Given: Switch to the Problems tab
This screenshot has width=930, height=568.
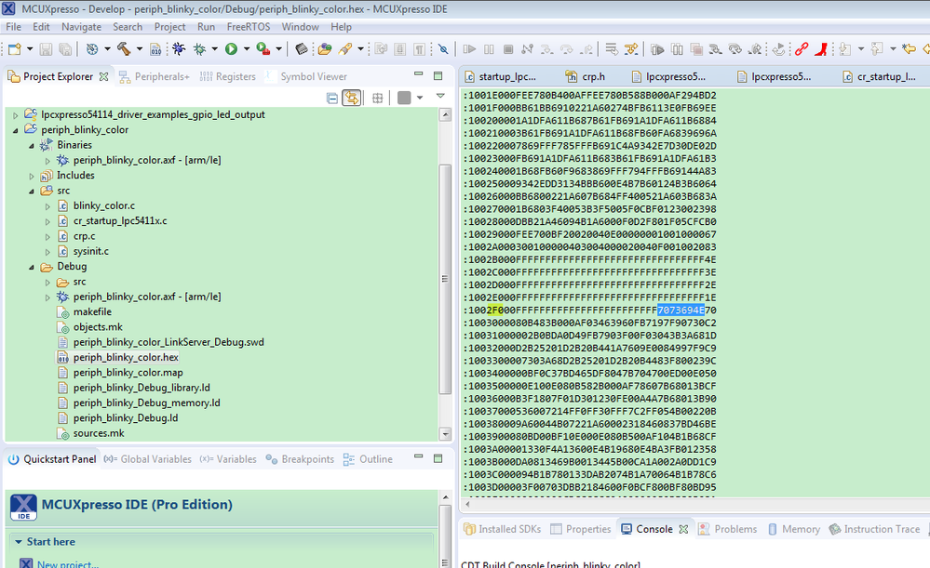Looking at the screenshot, I should tap(728, 529).
